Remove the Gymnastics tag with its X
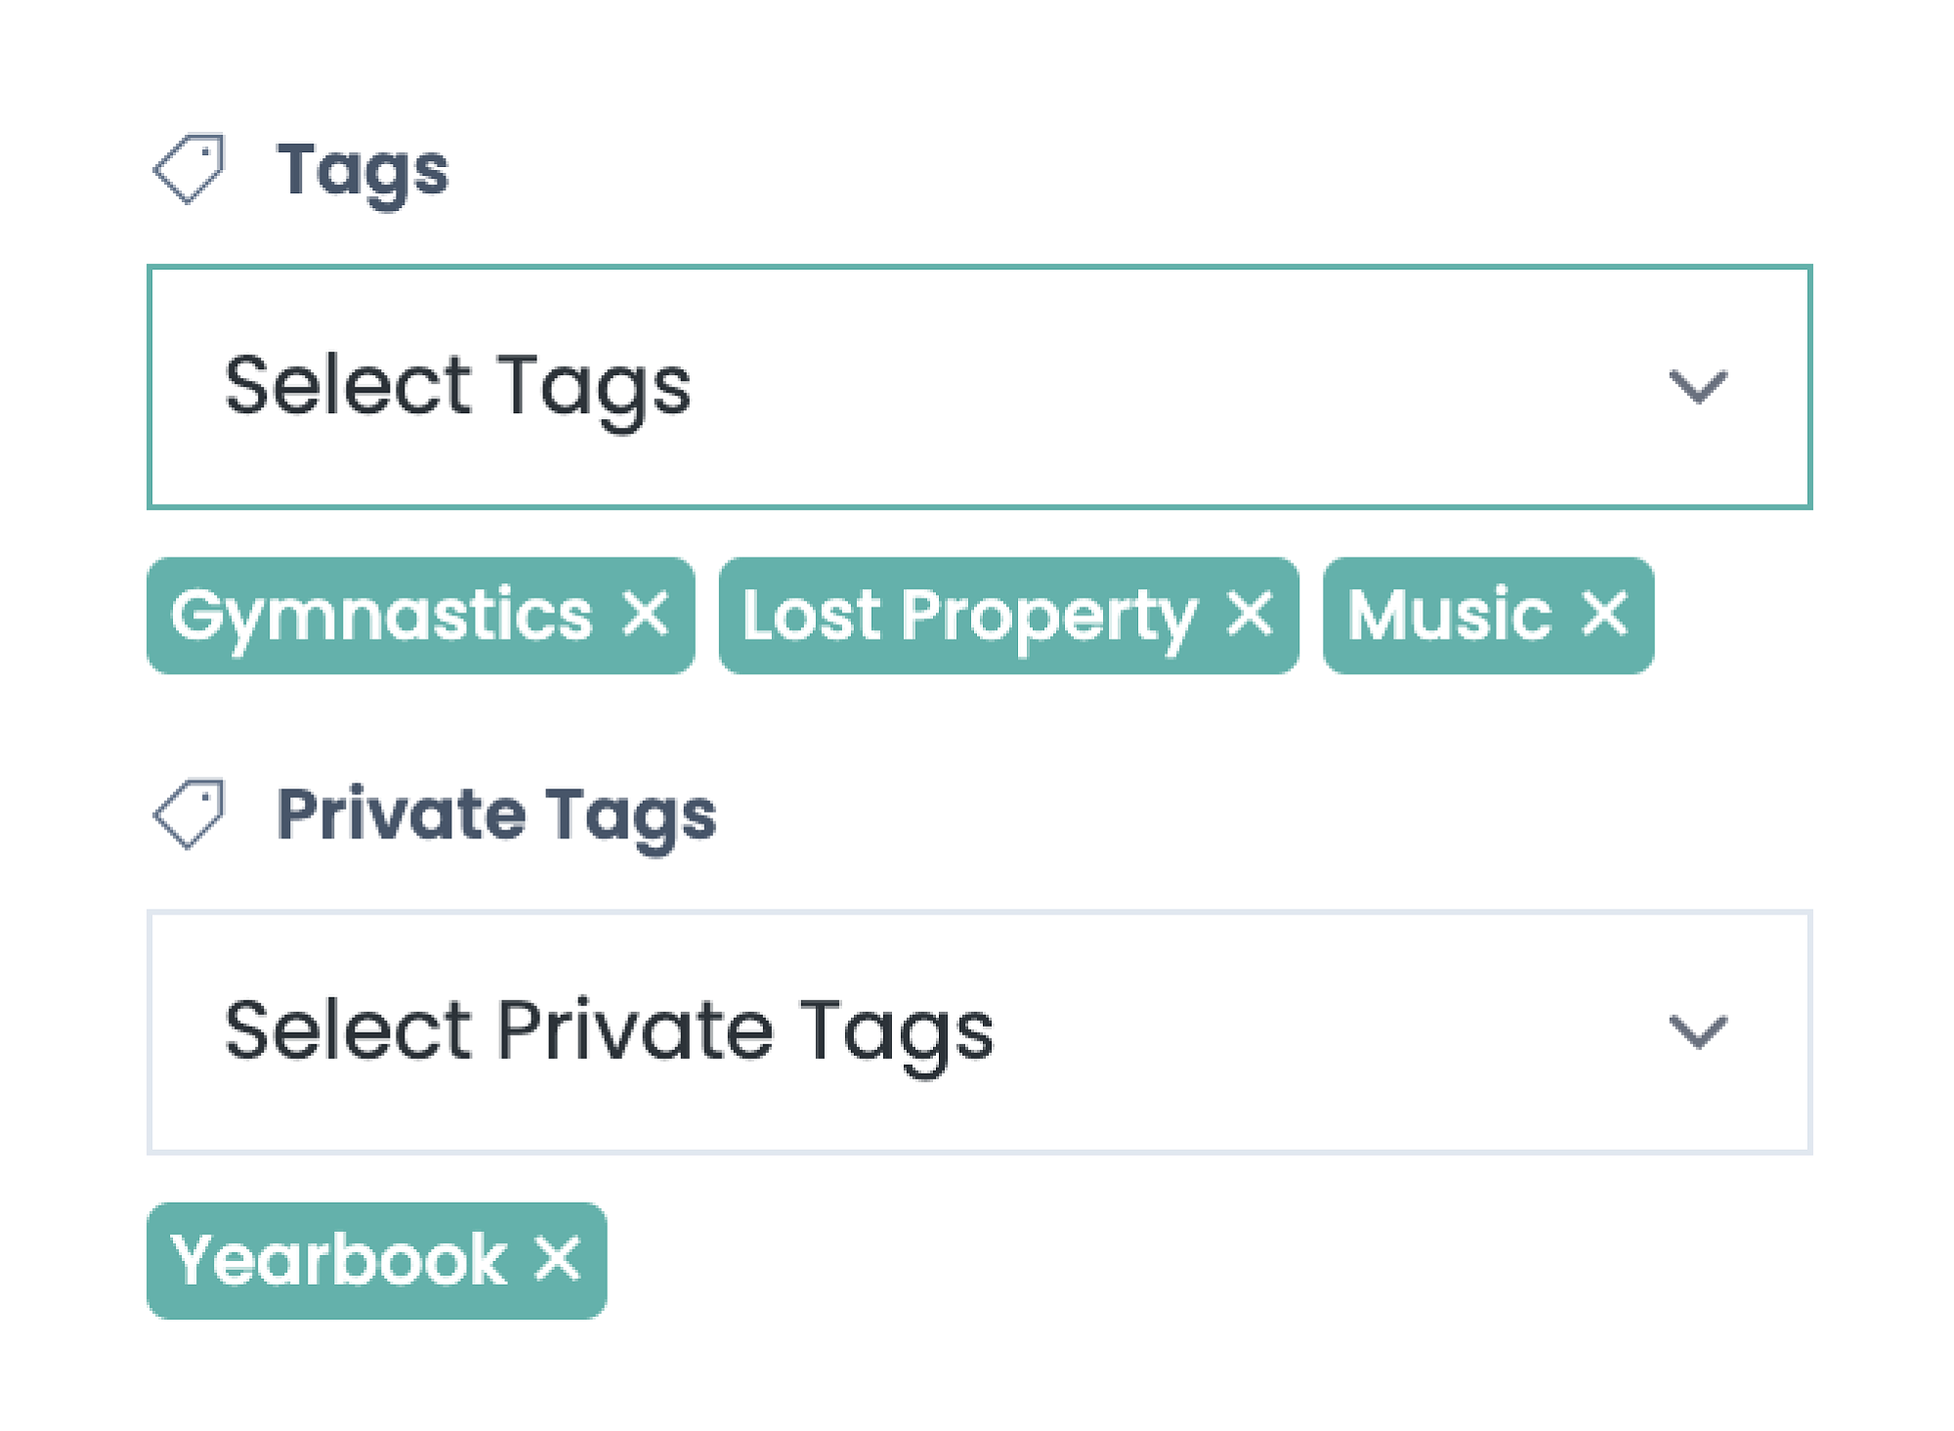The width and height of the screenshot is (1954, 1431). pos(646,614)
